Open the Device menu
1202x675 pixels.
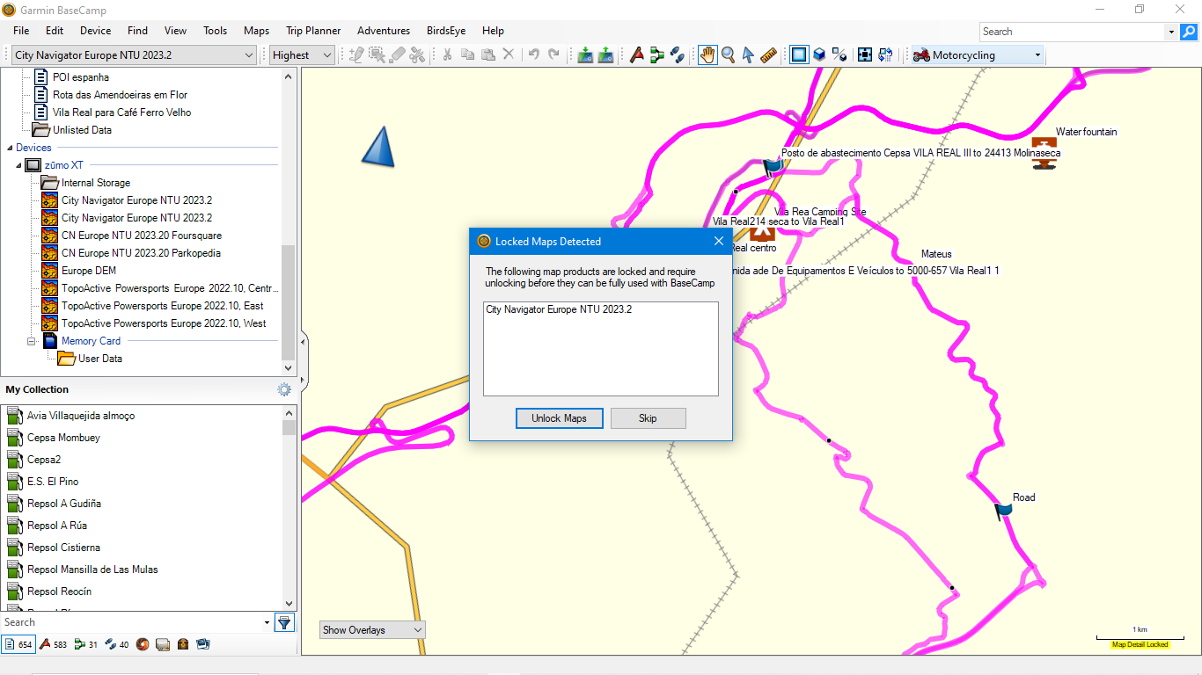click(96, 31)
